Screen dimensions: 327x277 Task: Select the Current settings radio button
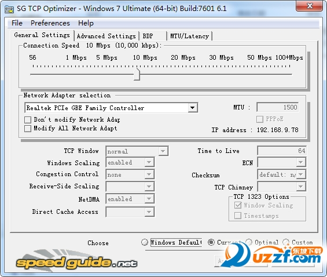[211, 242]
